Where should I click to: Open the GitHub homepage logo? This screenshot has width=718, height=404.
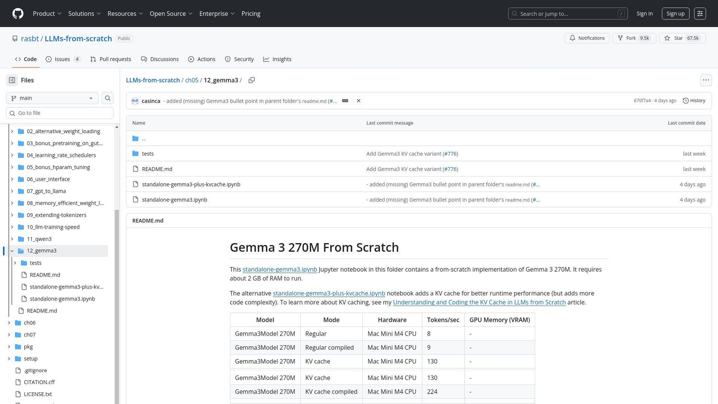coord(18,13)
